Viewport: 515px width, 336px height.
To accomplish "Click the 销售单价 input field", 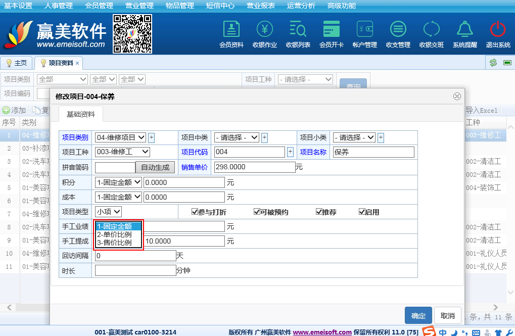I will [255, 167].
